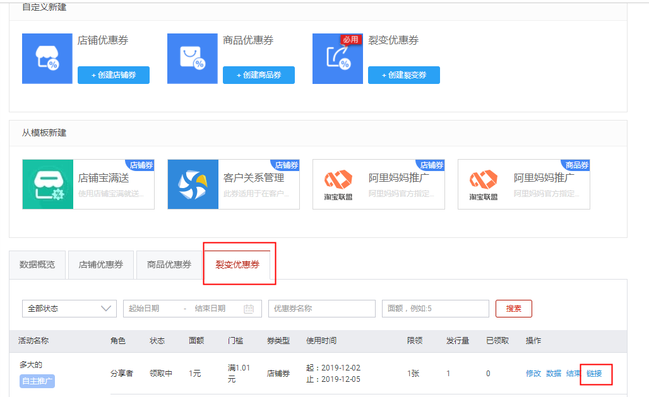Click the 商品优惠券 shopping bag icon

193,59
